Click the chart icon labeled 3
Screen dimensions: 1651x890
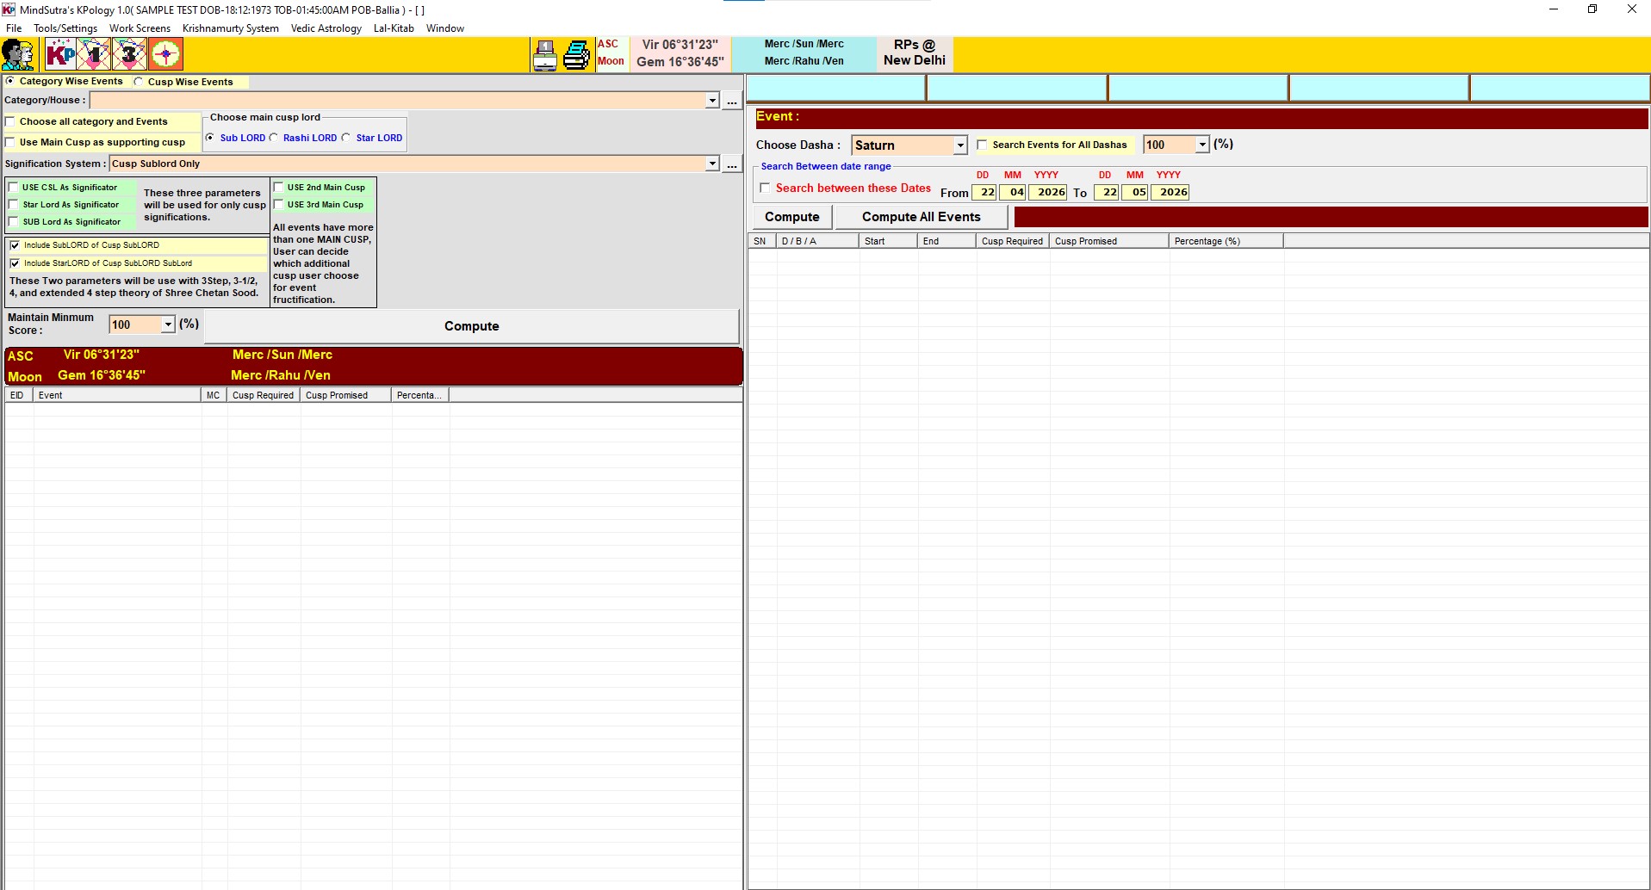click(x=130, y=54)
